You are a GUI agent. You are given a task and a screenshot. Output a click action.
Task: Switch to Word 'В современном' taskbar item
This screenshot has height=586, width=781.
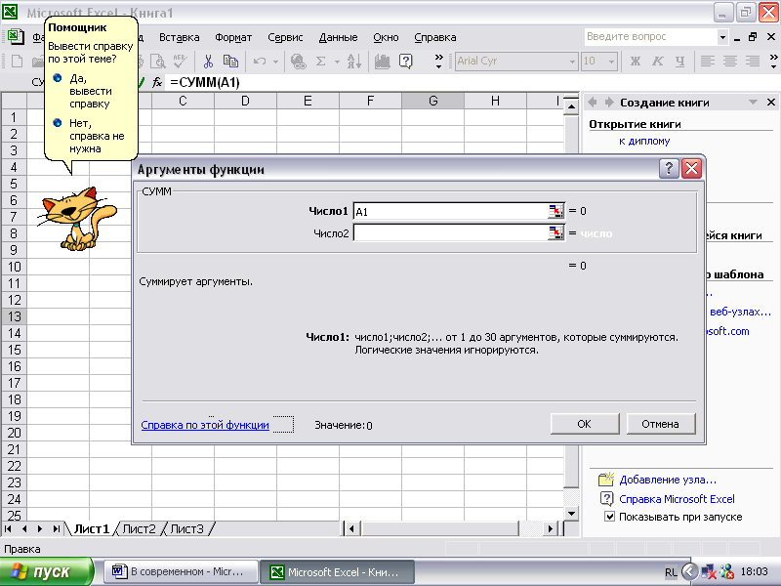click(181, 571)
